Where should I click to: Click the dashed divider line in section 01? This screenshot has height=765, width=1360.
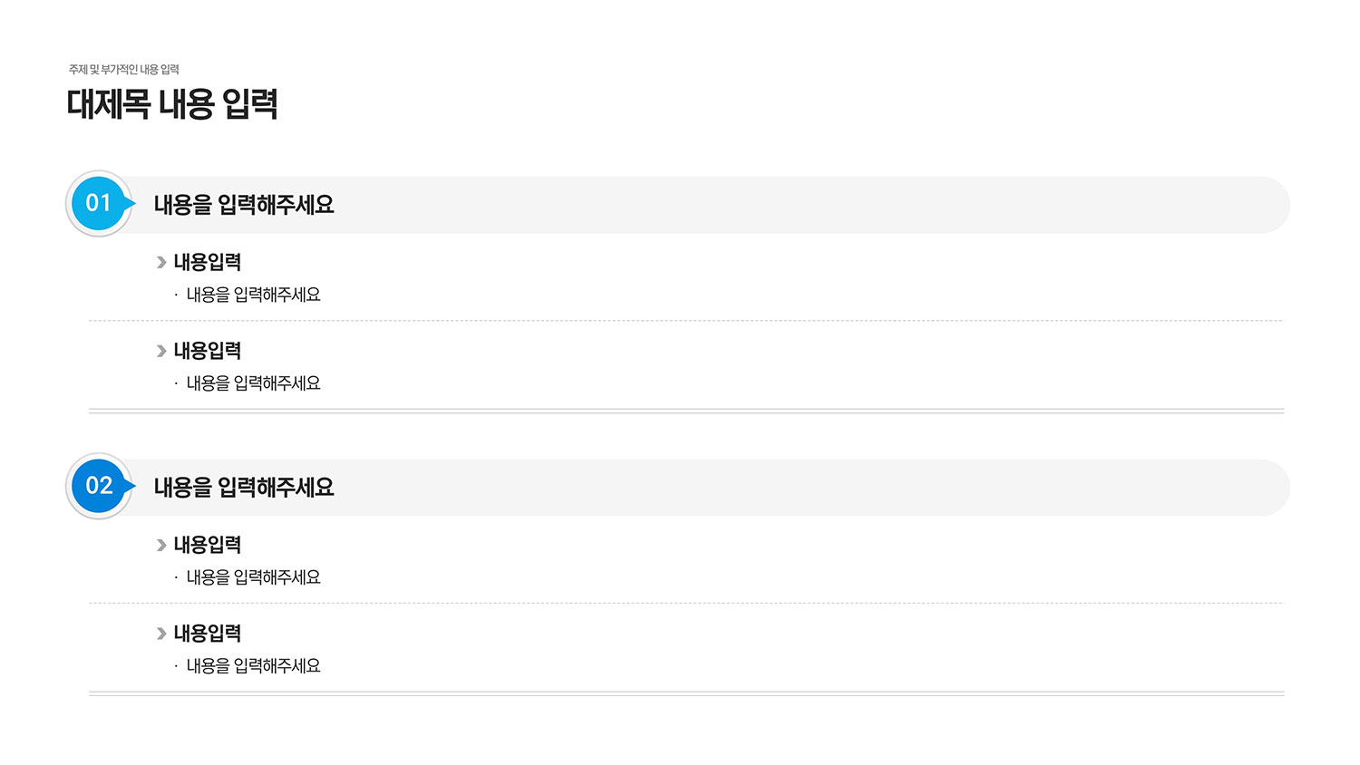pyautogui.click(x=686, y=321)
